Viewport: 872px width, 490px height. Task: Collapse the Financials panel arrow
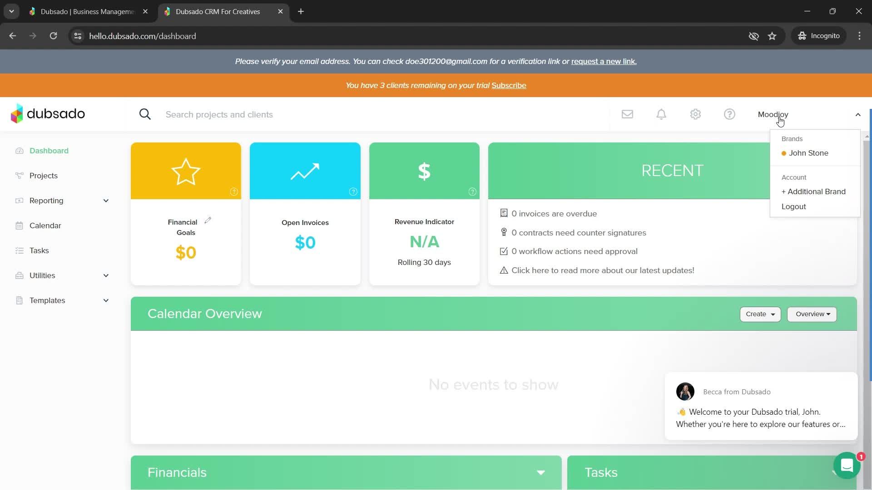[540, 473]
